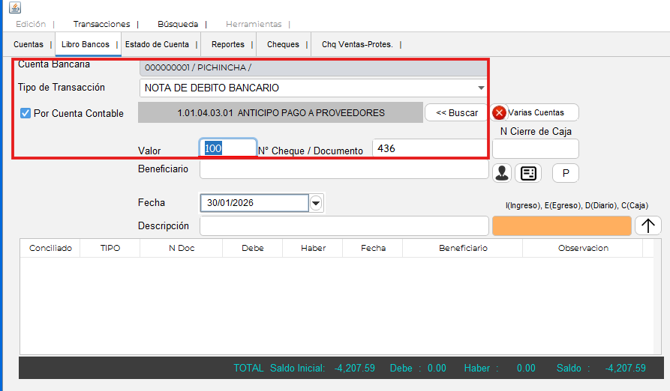Click the Valor input field

(x=228, y=148)
